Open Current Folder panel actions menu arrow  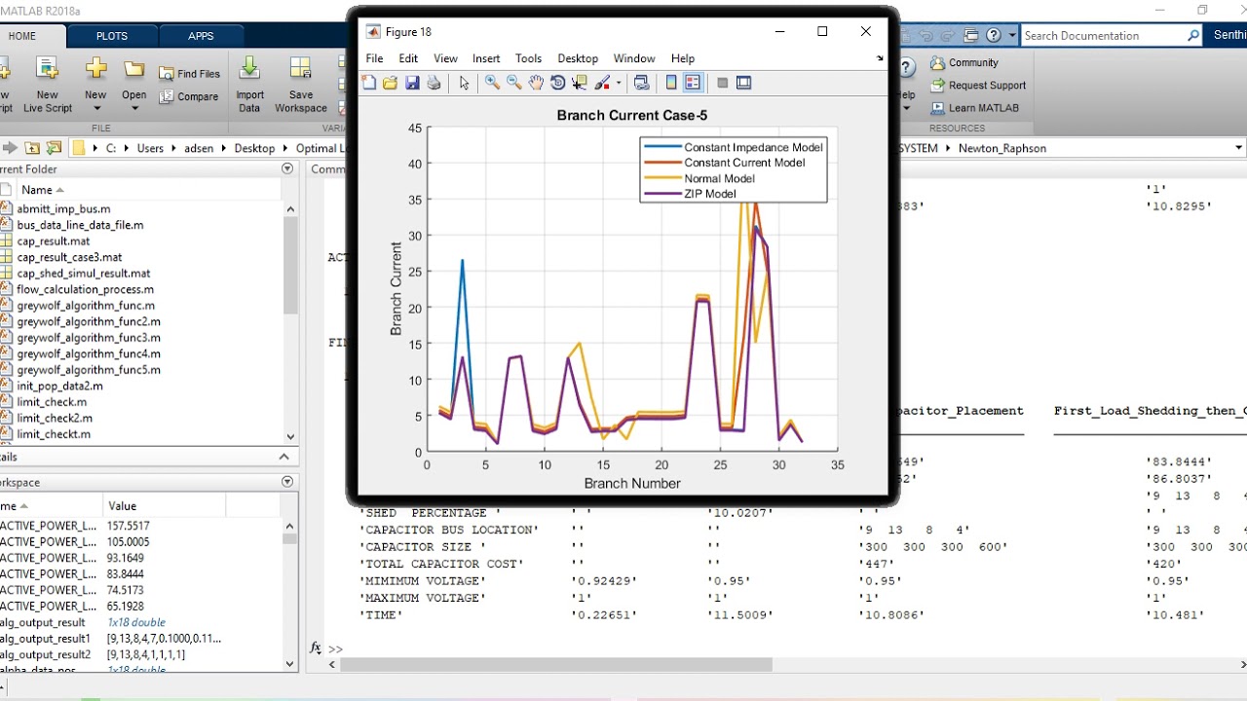(287, 168)
